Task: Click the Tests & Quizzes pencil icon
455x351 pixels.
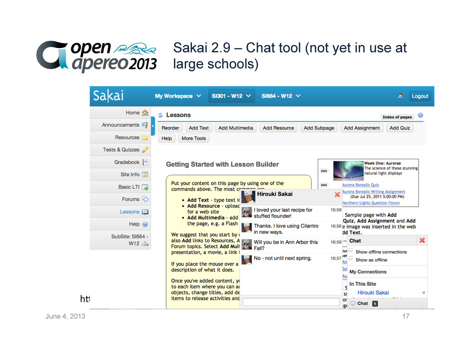Action: click(x=145, y=150)
